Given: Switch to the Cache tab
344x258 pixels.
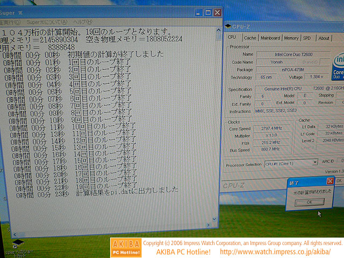Looking at the screenshot, I should click(x=250, y=38).
